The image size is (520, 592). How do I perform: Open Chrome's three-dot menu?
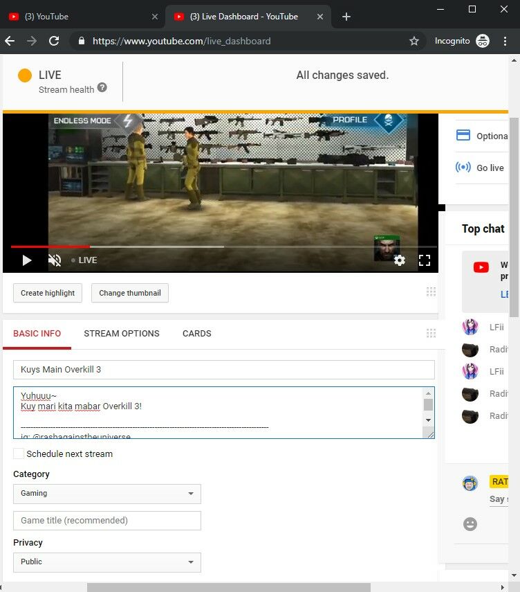(505, 41)
